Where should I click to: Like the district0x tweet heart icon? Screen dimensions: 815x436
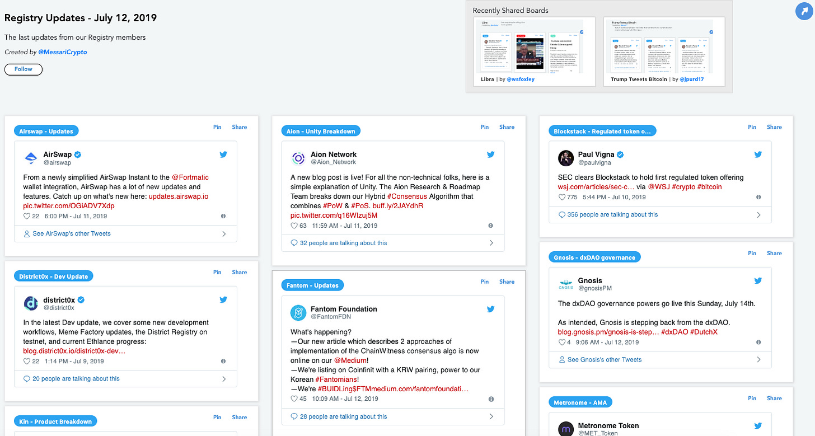tap(27, 362)
